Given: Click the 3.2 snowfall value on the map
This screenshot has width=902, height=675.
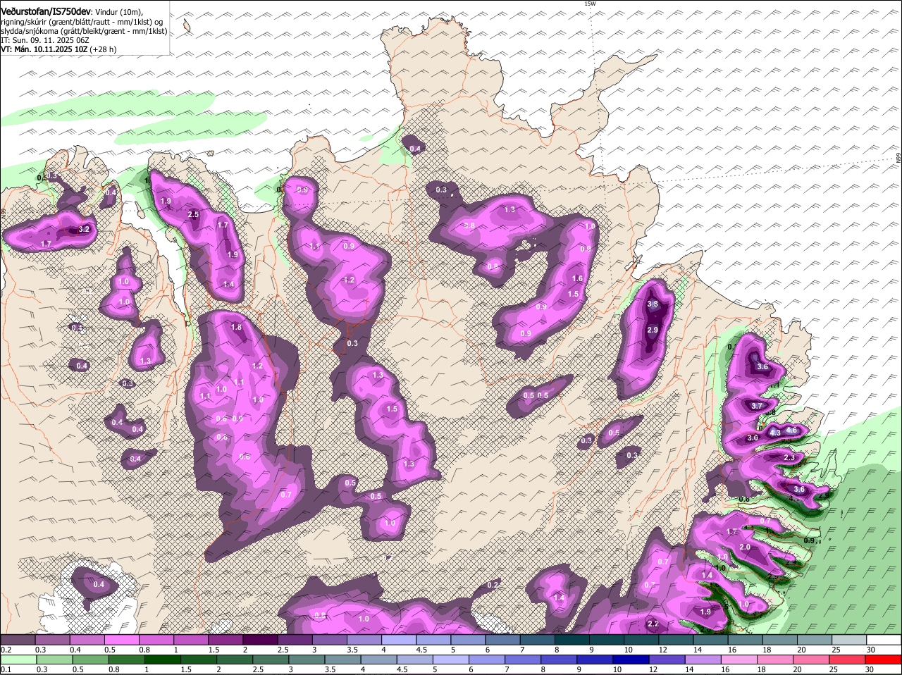Looking at the screenshot, I should click(85, 230).
